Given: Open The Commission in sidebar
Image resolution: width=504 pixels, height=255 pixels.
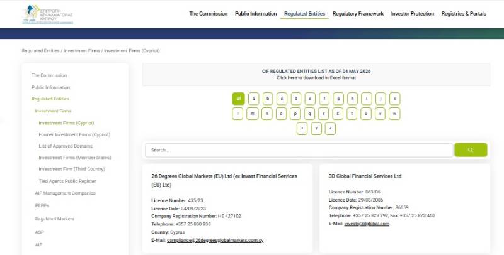Looking at the screenshot, I should click(x=49, y=75).
